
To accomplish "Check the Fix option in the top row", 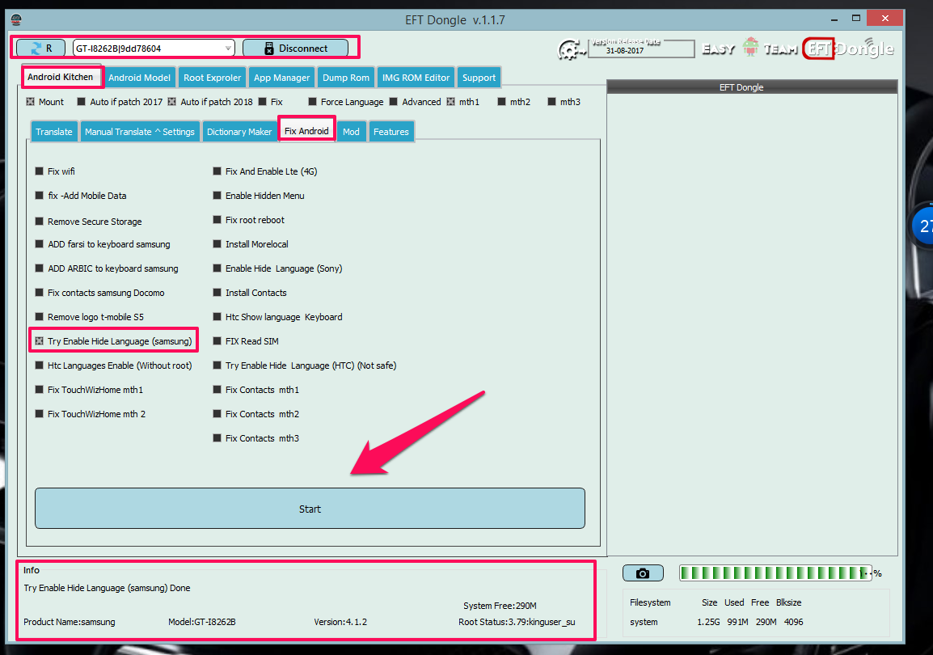I will coord(263,102).
